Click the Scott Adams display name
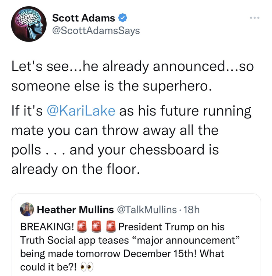This screenshot has width=272, height=276. click(x=83, y=18)
